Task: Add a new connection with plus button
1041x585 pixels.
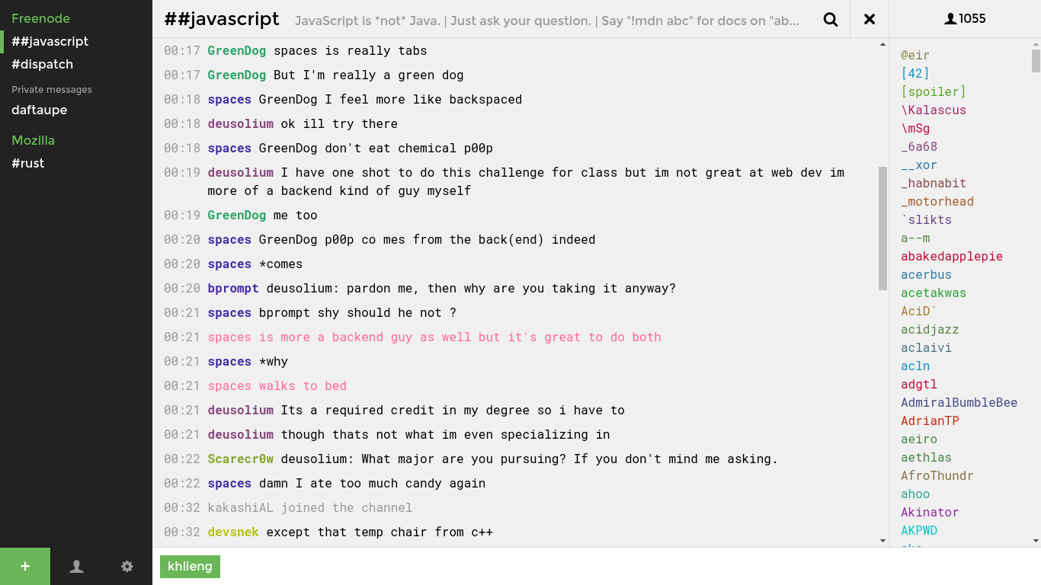Action: point(25,566)
